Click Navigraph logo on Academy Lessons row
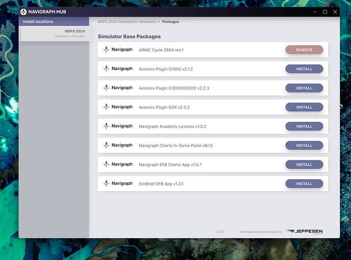 click(x=118, y=126)
